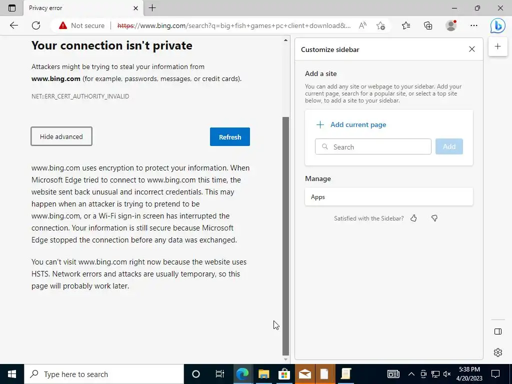Image resolution: width=512 pixels, height=384 pixels.
Task: Open the notepad scroll app on taskbar
Action: (345, 374)
